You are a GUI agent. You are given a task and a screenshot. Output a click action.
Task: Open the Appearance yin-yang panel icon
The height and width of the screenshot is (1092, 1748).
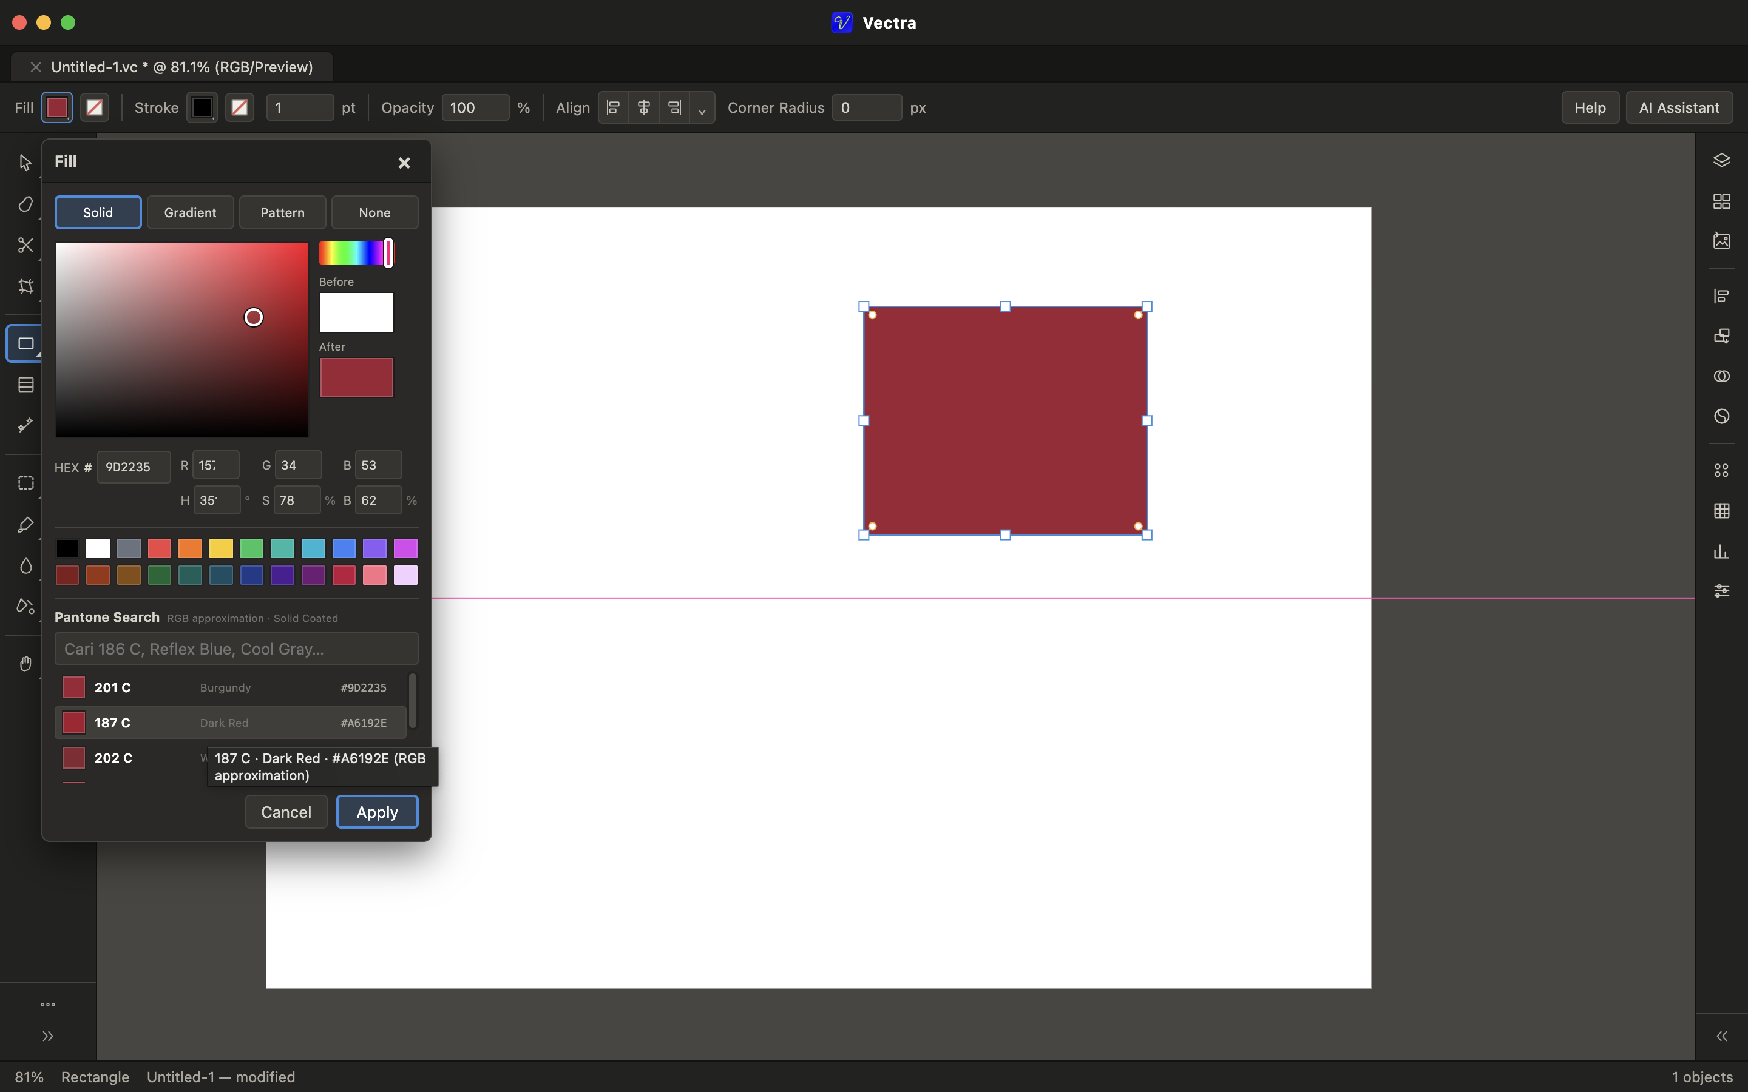click(1721, 416)
